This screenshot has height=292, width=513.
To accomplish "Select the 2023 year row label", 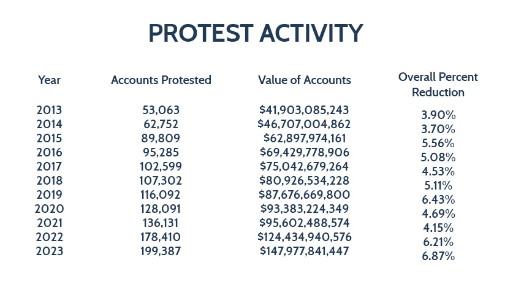I will [49, 251].
